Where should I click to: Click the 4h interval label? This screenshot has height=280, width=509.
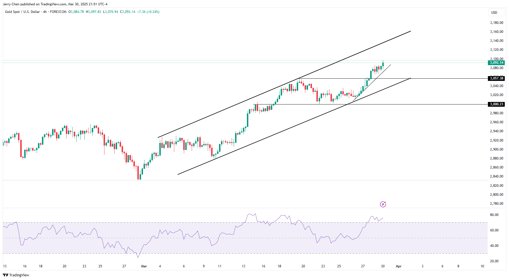pos(45,12)
